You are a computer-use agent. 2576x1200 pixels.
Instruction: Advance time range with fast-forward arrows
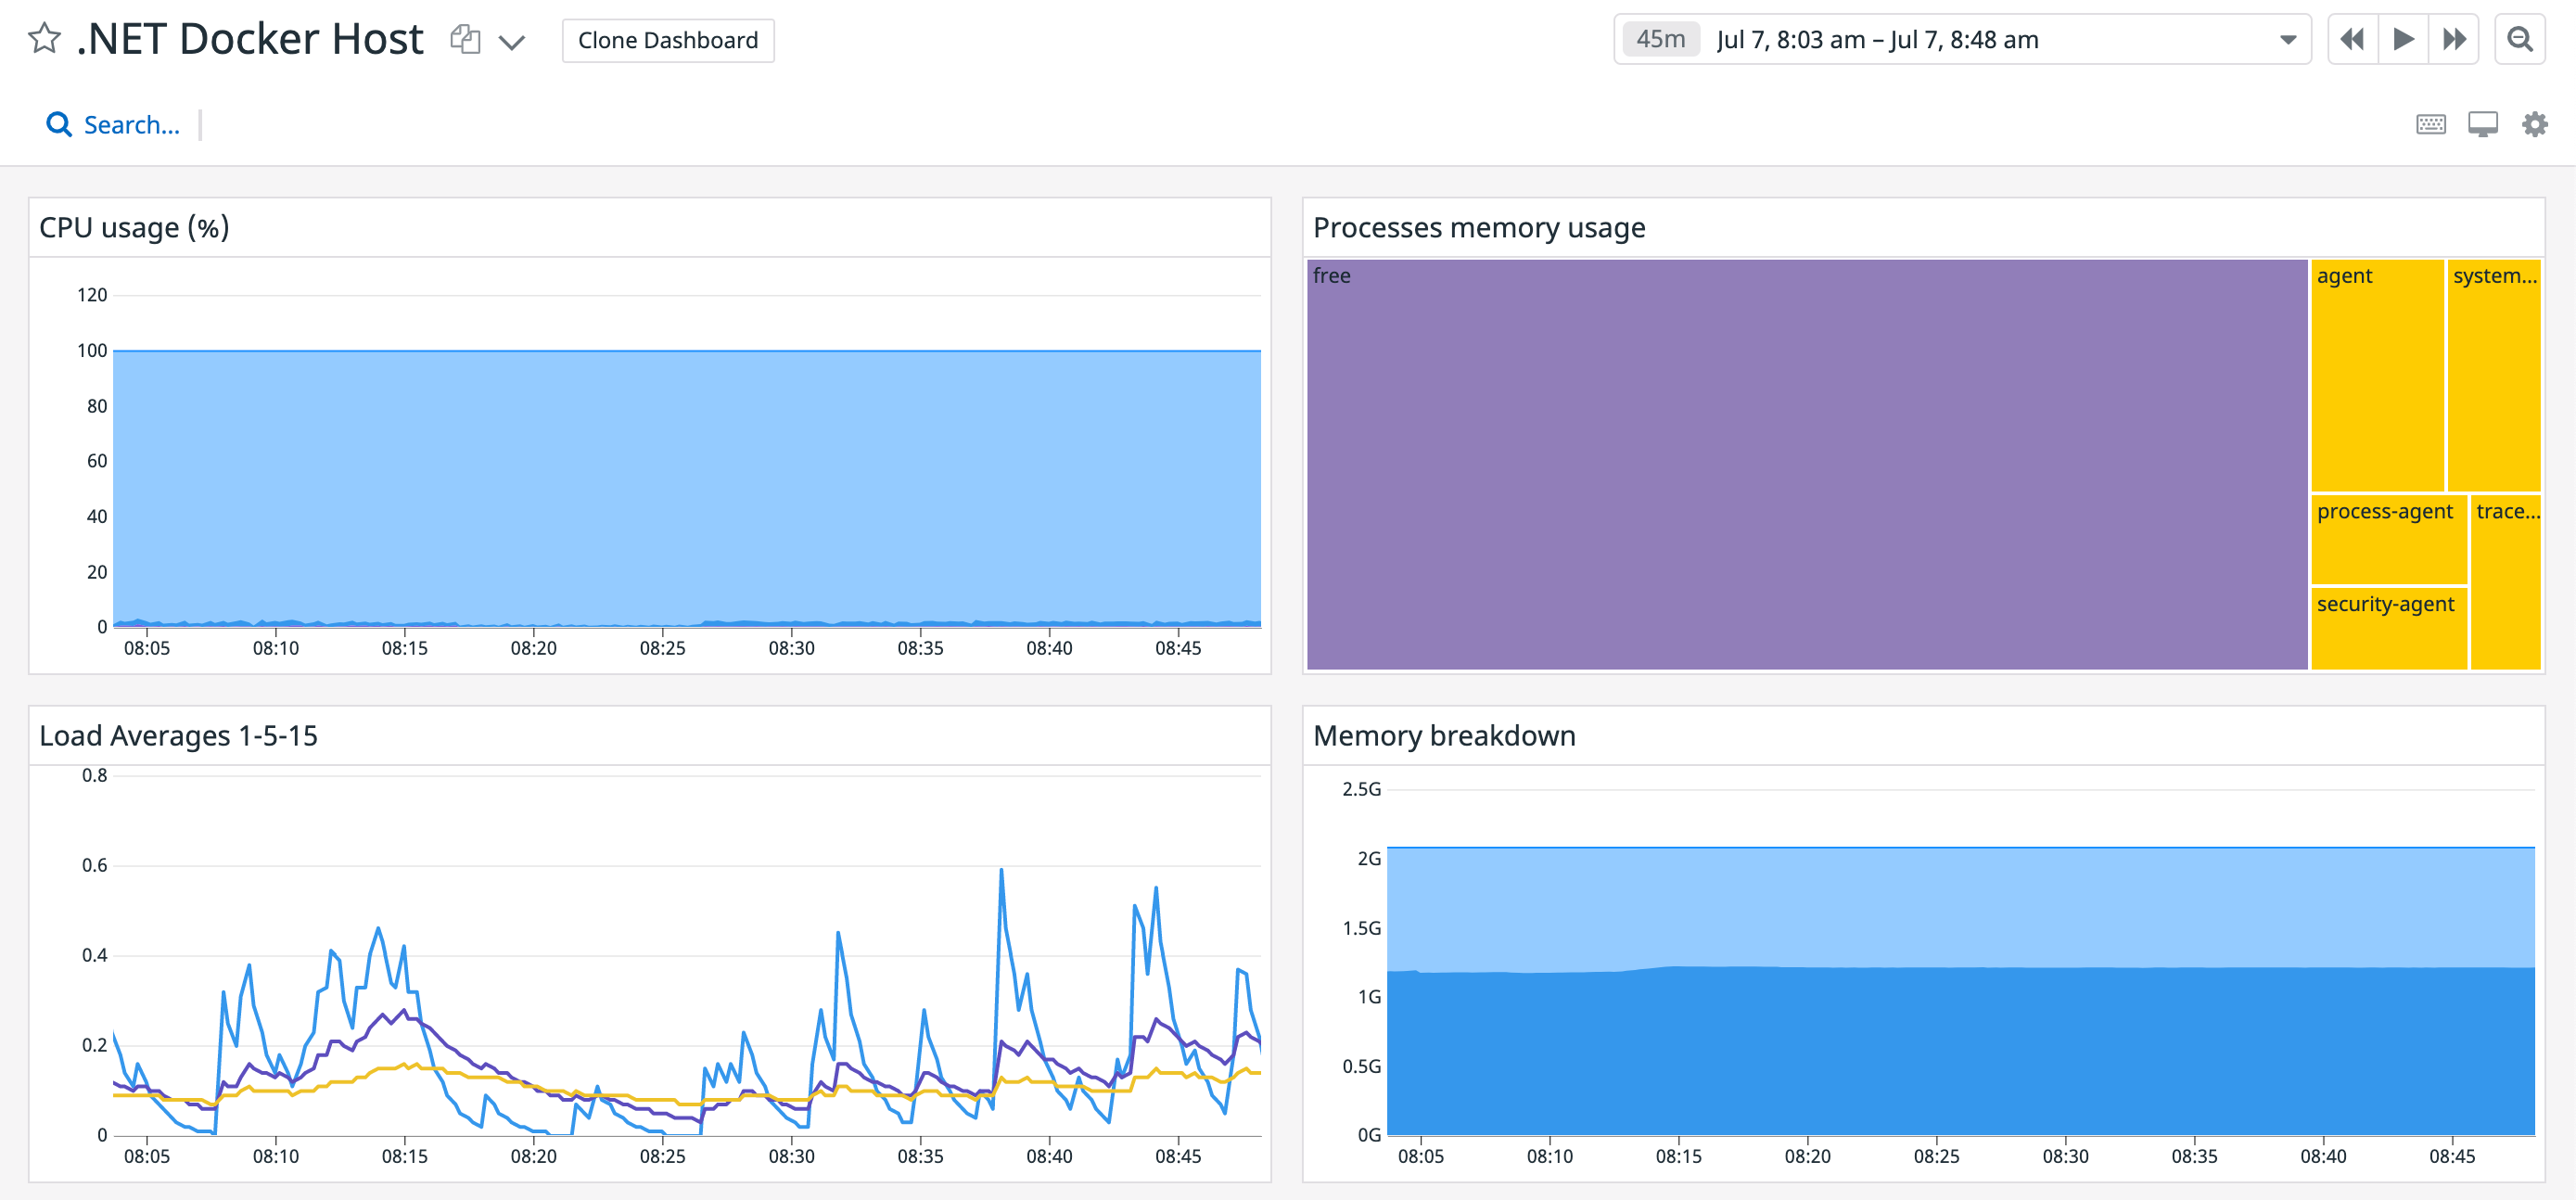coord(2455,39)
